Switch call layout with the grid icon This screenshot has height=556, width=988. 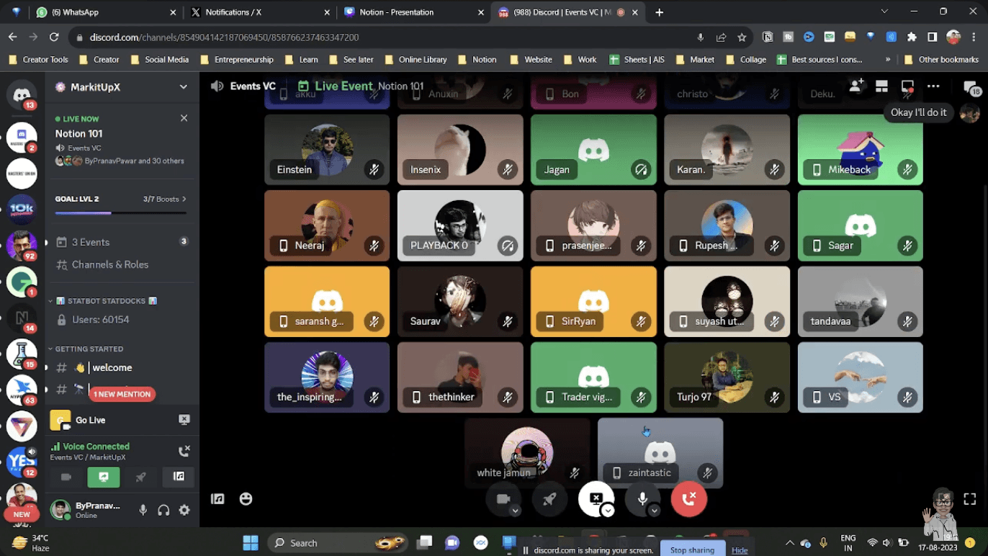881,86
